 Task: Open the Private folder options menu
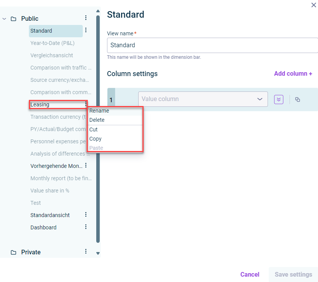[x=85, y=252]
